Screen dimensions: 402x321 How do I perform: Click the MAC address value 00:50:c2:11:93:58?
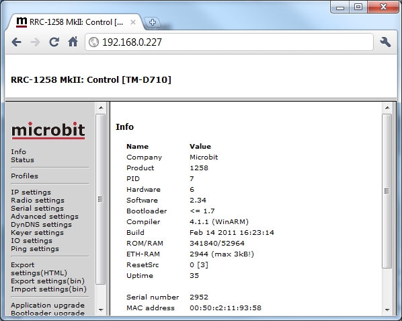coord(226,308)
